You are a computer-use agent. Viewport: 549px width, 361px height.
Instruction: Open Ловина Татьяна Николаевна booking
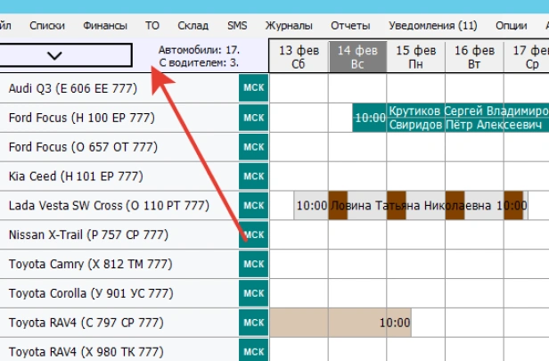[410, 206]
